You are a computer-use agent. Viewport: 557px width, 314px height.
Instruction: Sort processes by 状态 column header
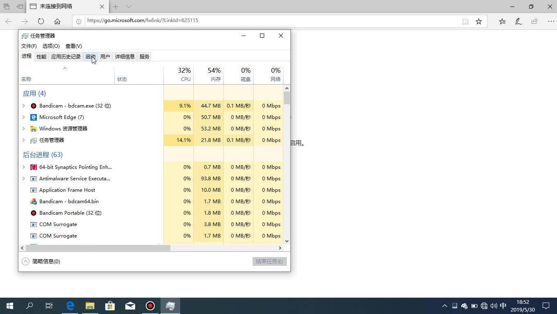(139, 75)
